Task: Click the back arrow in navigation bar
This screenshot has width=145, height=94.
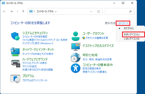Action: 4,11
